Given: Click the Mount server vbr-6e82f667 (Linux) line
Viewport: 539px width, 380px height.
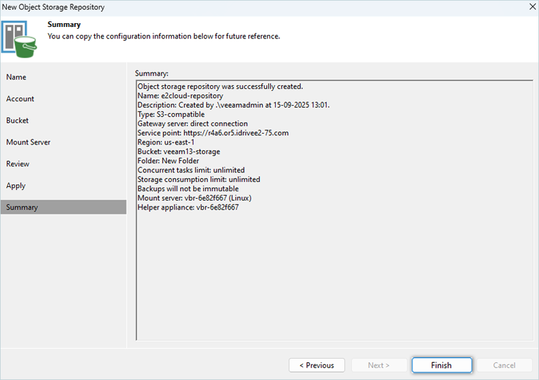Looking at the screenshot, I should tap(194, 198).
